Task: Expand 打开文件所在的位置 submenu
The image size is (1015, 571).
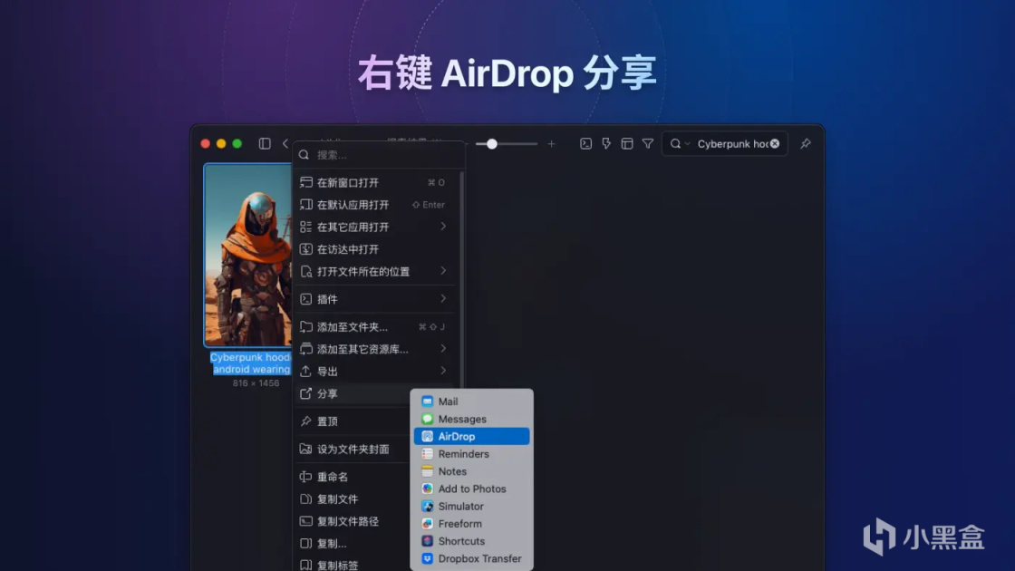Action: pyautogui.click(x=375, y=271)
